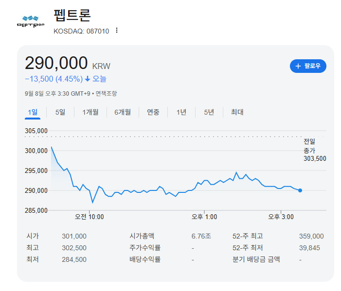Select the 1일 chart range tab
Screen dimensions: 341x291
click(33, 112)
